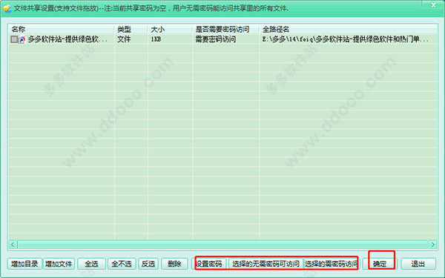Click 退出 to leave the dialog
Screen dimensions: 445x278
(418, 264)
